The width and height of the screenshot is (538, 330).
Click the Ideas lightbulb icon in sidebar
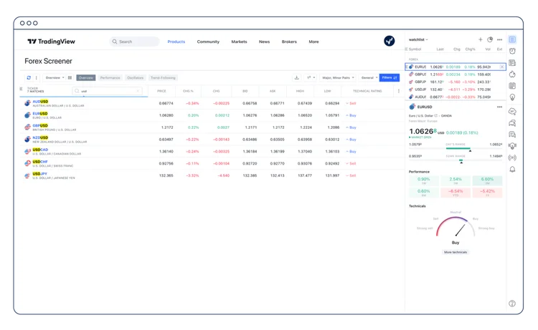(512, 97)
